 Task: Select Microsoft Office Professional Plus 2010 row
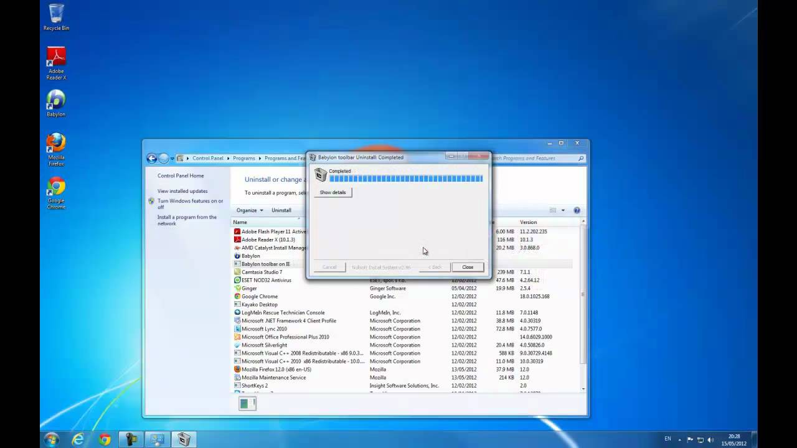(402, 337)
